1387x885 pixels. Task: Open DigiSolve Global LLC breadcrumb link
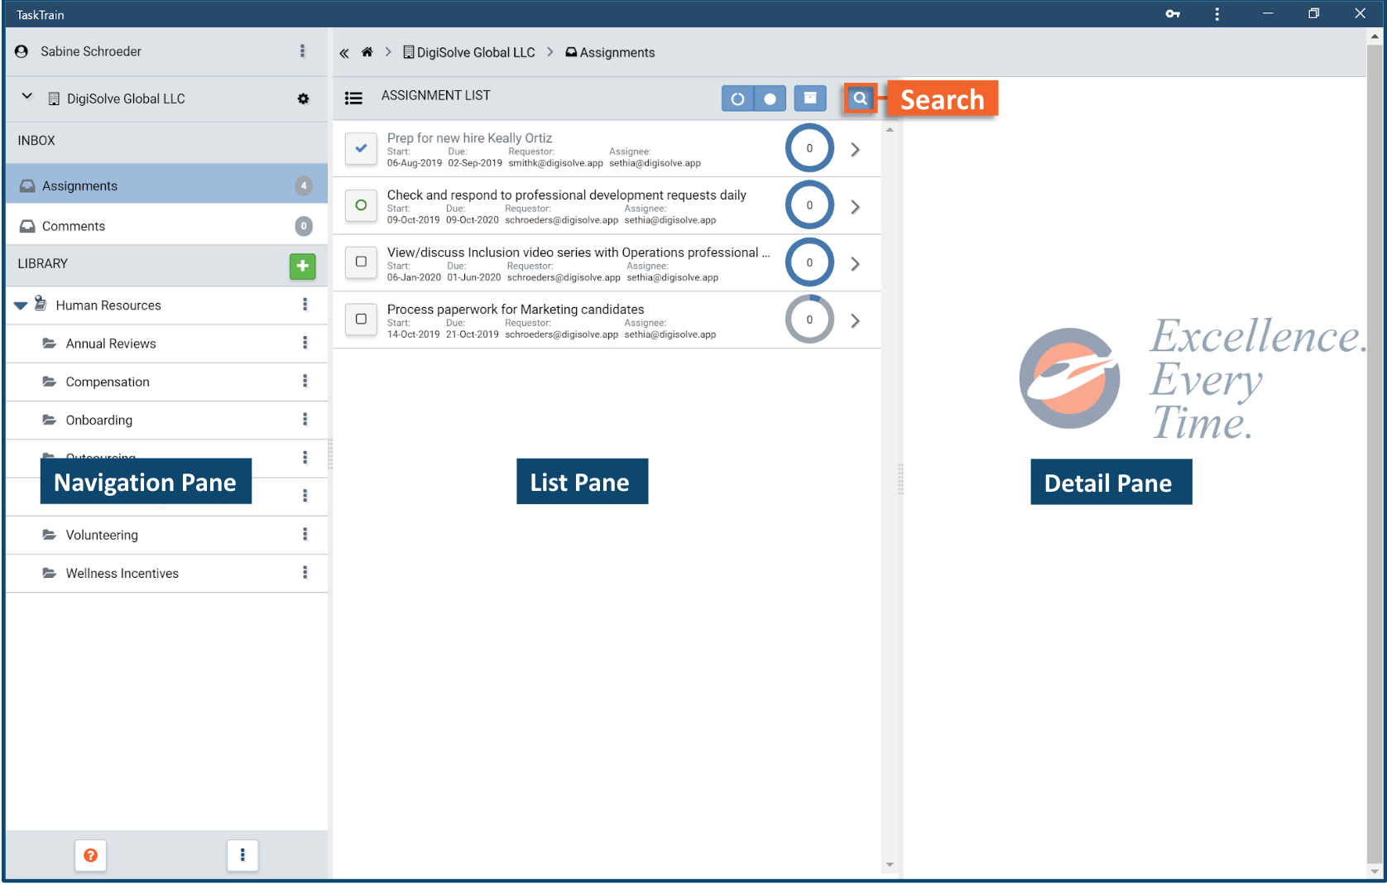pyautogui.click(x=469, y=52)
